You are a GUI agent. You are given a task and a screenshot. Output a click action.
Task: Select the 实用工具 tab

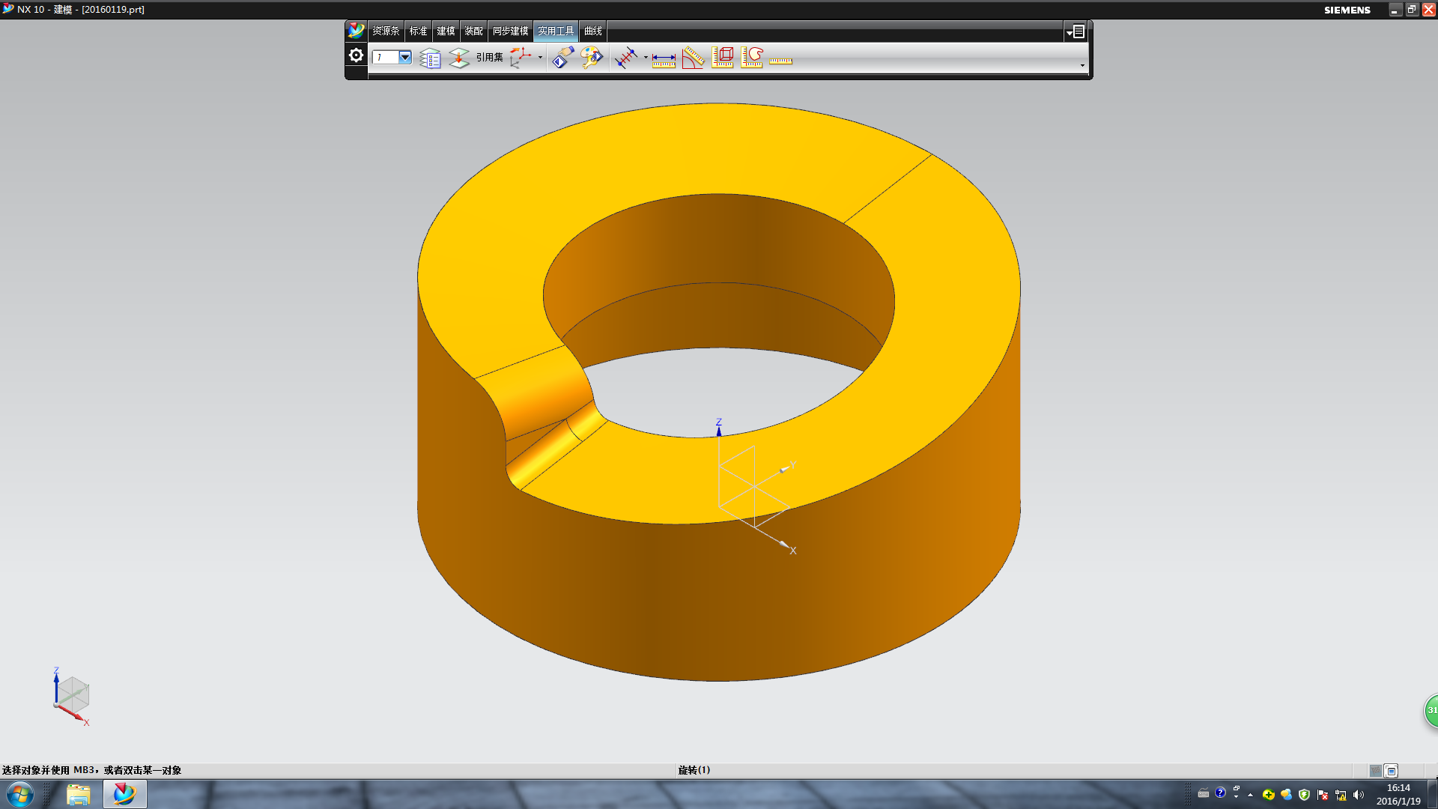(x=556, y=31)
